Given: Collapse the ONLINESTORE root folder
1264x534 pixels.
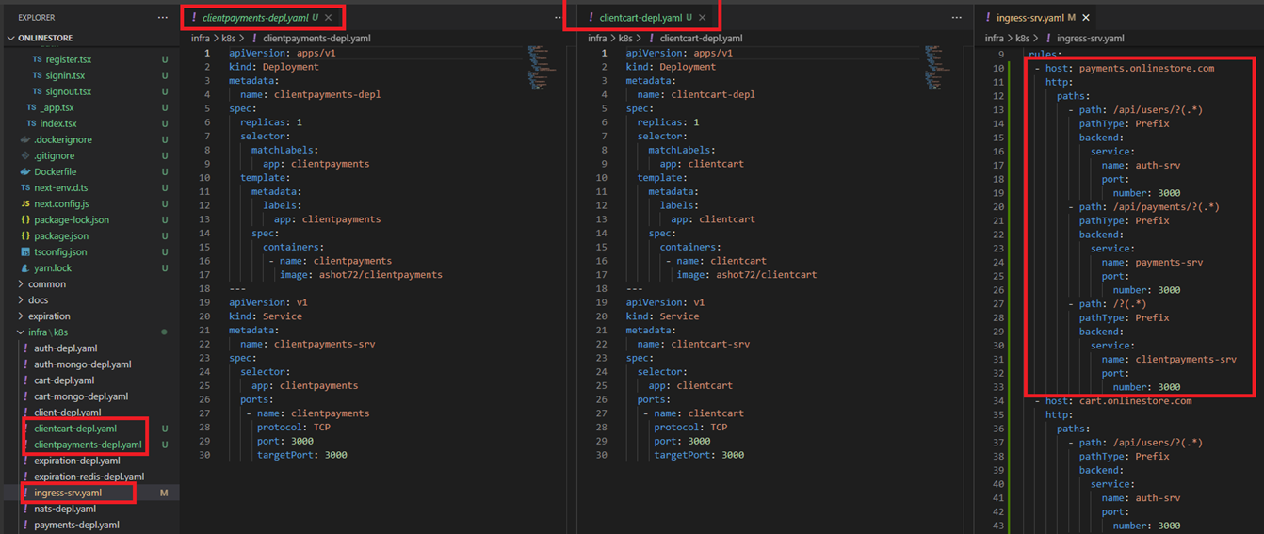Looking at the screenshot, I should click(11, 39).
